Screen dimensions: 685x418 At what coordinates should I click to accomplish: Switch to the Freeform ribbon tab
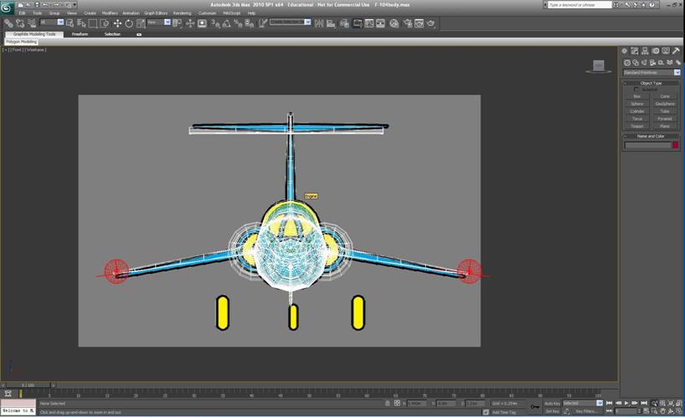[x=80, y=34]
